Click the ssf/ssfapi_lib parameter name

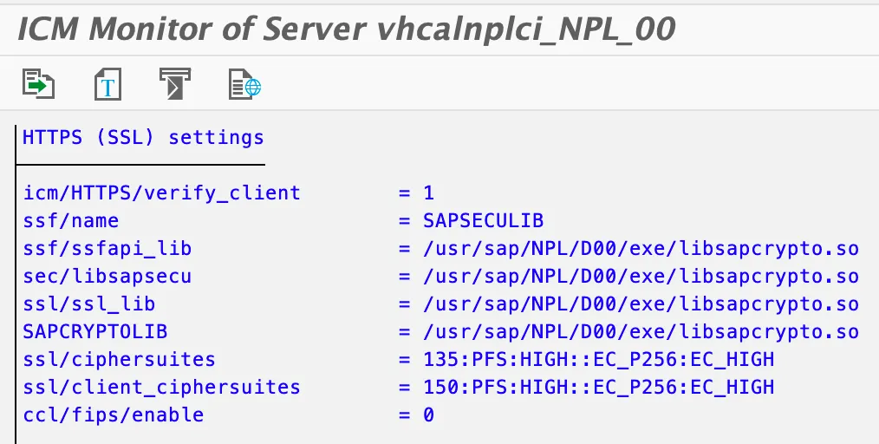click(107, 249)
